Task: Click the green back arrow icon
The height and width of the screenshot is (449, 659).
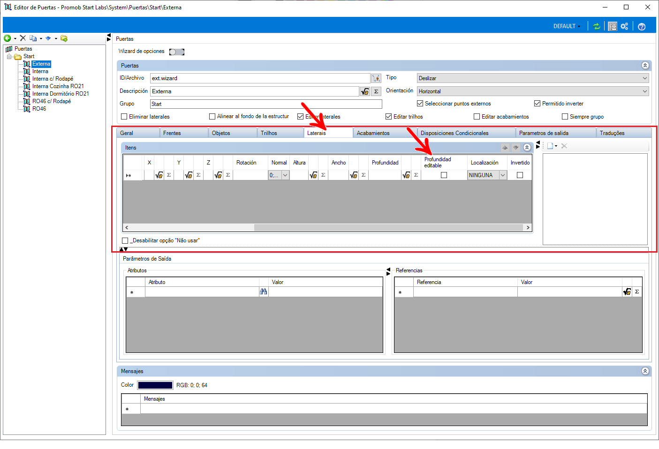Action: [7, 38]
